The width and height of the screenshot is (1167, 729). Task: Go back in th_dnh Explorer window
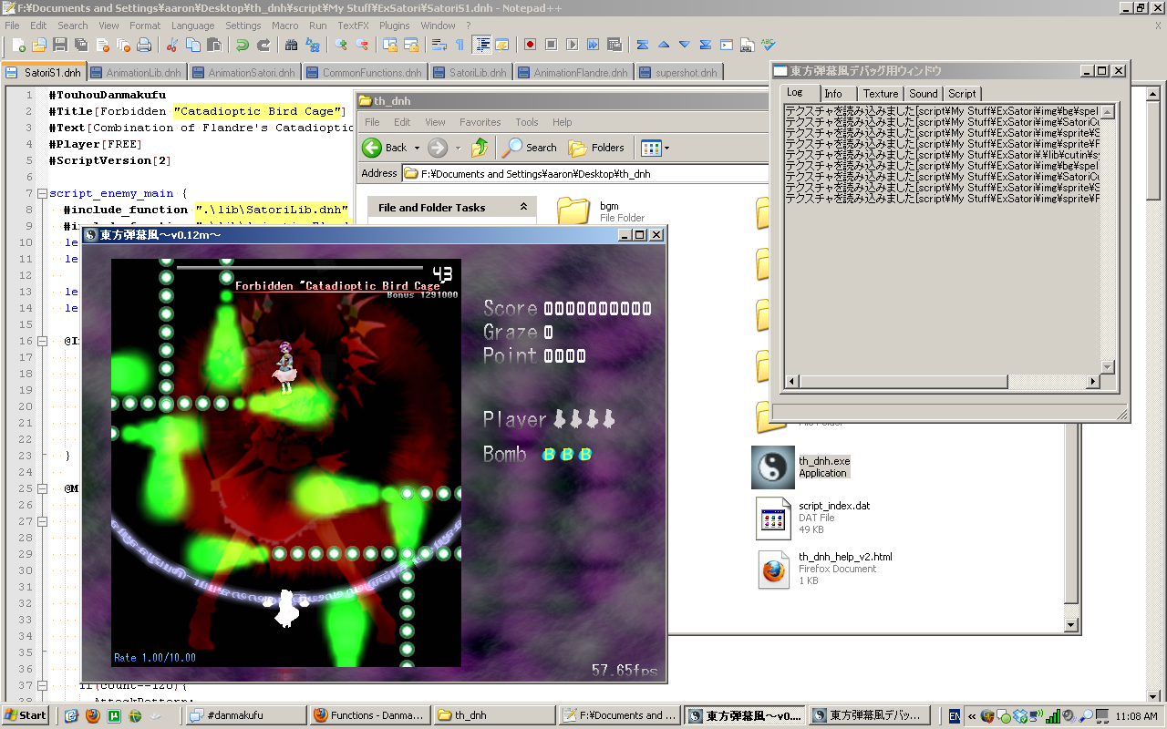385,148
